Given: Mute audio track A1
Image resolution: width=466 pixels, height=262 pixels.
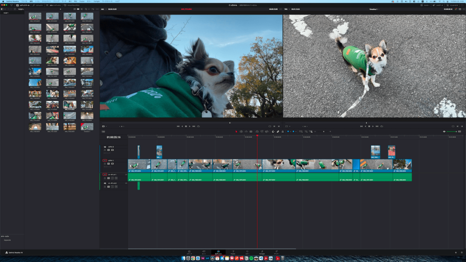Looking at the screenshot, I should [x=116, y=178].
